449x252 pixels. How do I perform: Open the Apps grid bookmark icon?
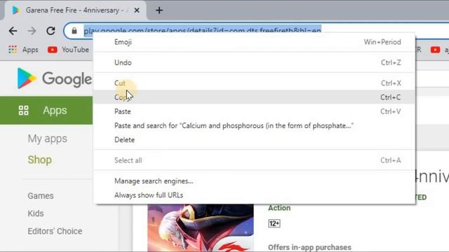coord(13,50)
